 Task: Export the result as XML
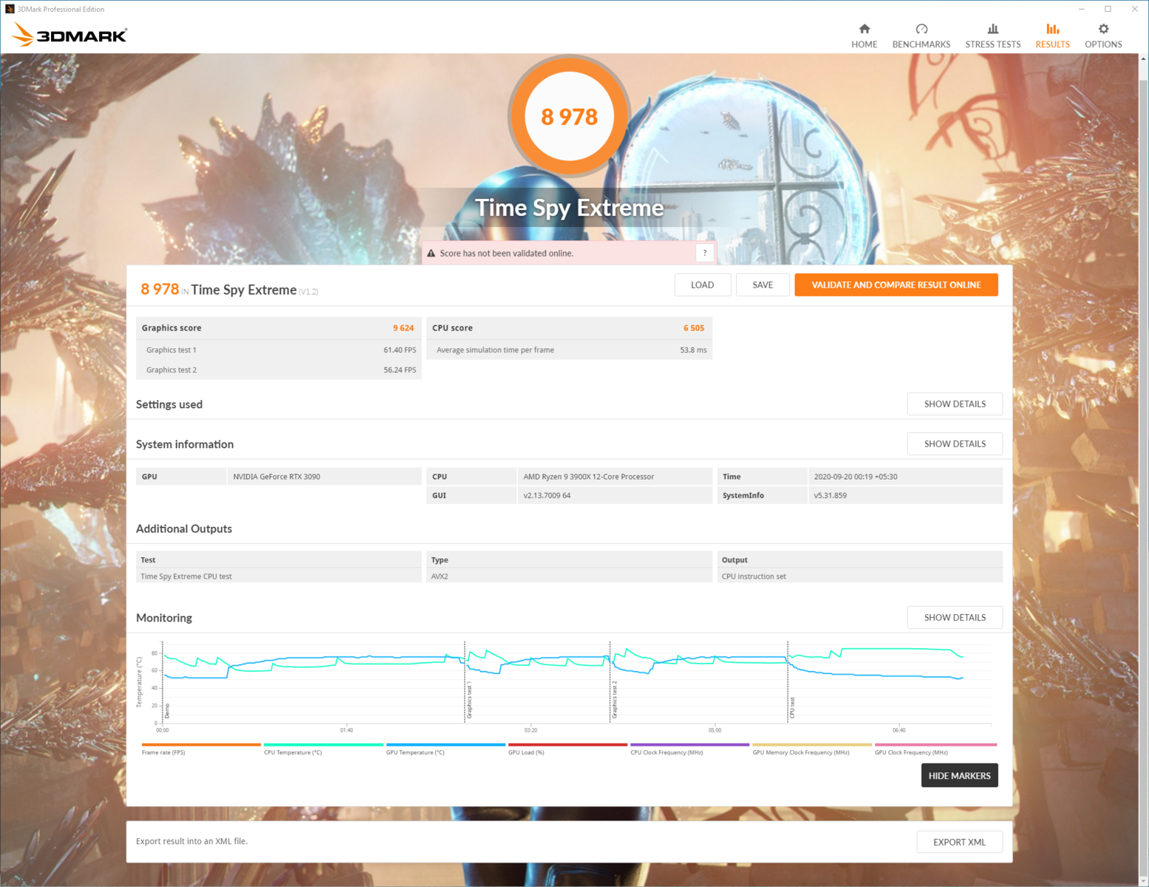coord(959,842)
